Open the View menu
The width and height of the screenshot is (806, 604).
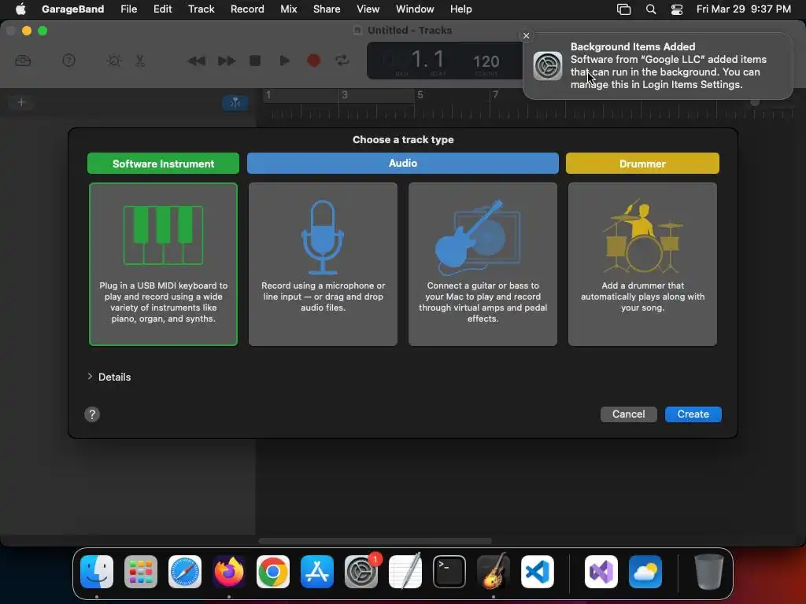[368, 9]
